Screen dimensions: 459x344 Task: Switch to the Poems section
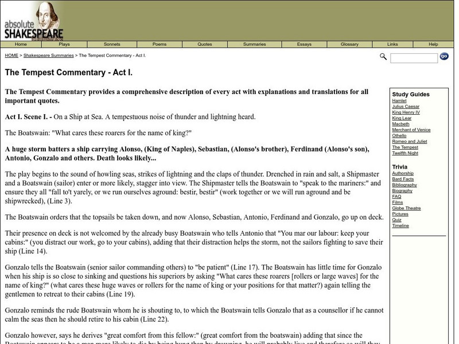click(x=159, y=43)
